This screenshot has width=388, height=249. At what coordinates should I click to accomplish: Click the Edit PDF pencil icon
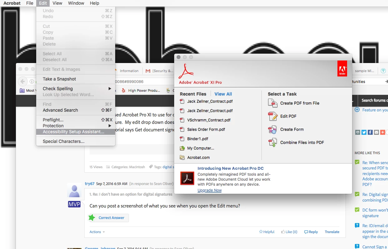click(x=273, y=116)
